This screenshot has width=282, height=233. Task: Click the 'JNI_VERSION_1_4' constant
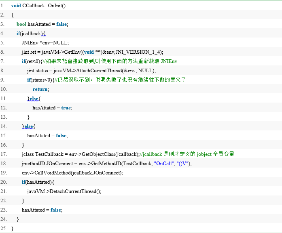coord(138,52)
